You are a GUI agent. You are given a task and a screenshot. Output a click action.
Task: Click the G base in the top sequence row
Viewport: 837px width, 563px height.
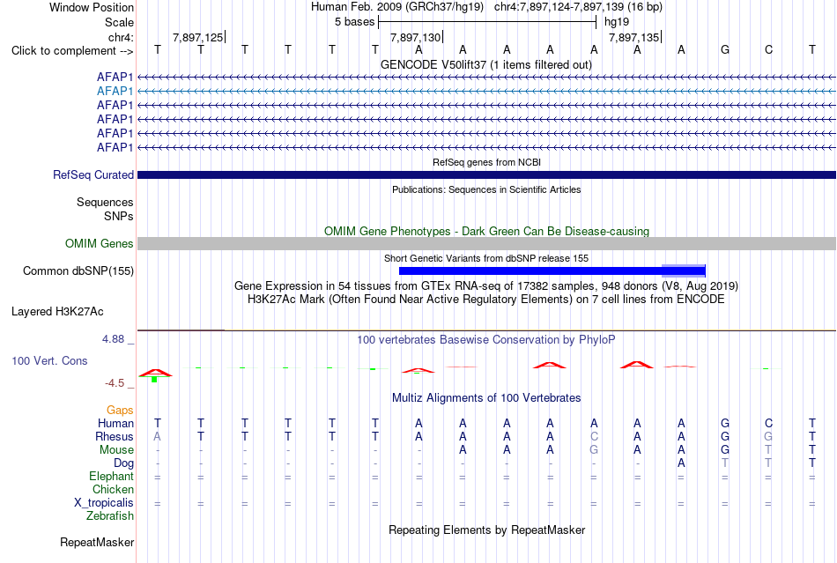pyautogui.click(x=725, y=49)
